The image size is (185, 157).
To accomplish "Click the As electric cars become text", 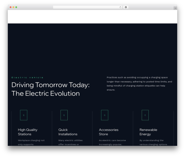I will click(x=112, y=142).
